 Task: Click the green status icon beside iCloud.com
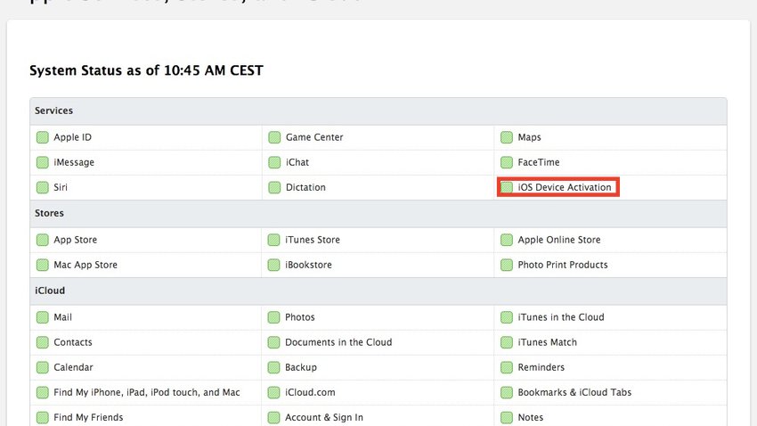pyautogui.click(x=273, y=393)
